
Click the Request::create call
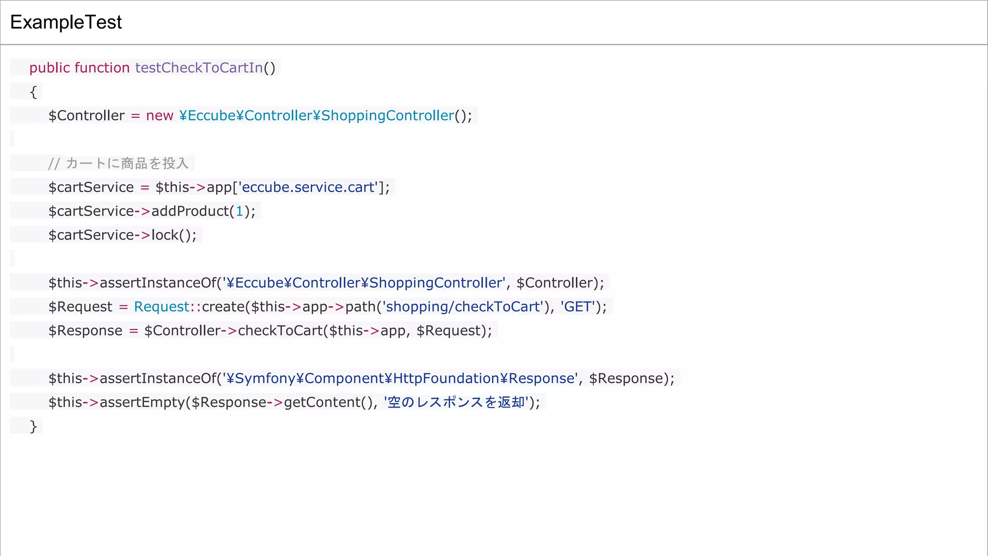point(190,306)
